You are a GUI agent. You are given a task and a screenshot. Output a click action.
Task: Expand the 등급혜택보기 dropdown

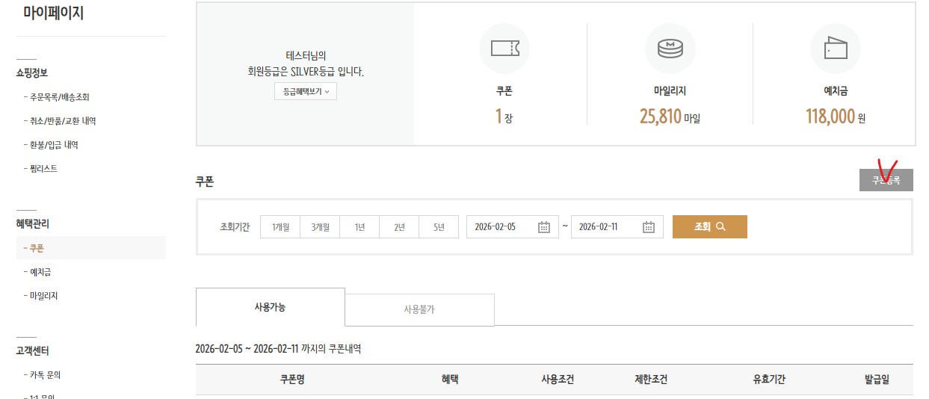[x=306, y=92]
